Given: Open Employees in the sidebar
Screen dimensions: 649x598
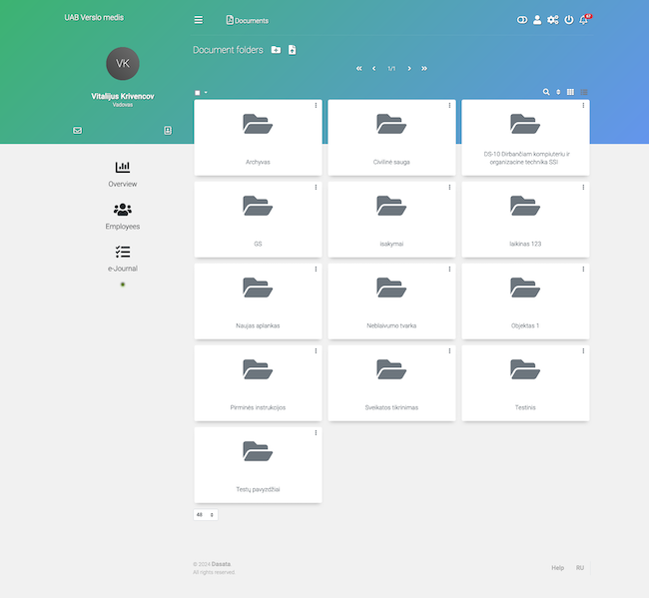Looking at the screenshot, I should (123, 217).
